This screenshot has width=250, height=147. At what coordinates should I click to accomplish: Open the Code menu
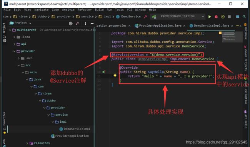coord(55,10)
